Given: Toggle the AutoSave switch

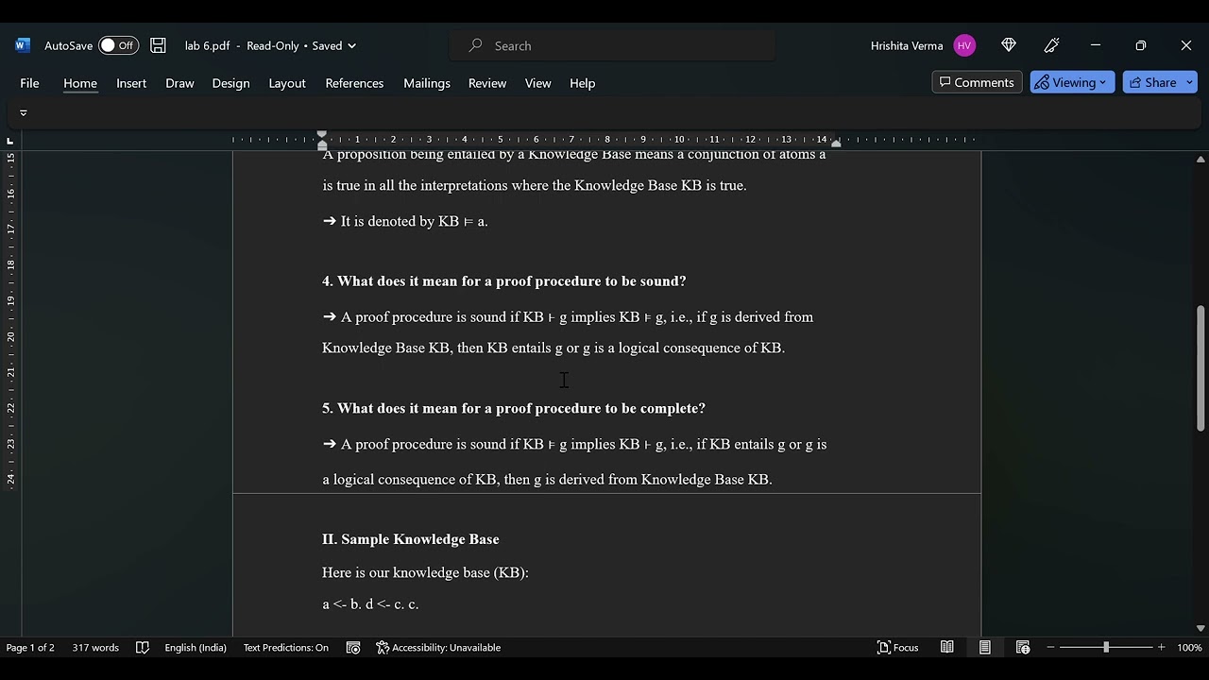Looking at the screenshot, I should pyautogui.click(x=118, y=45).
